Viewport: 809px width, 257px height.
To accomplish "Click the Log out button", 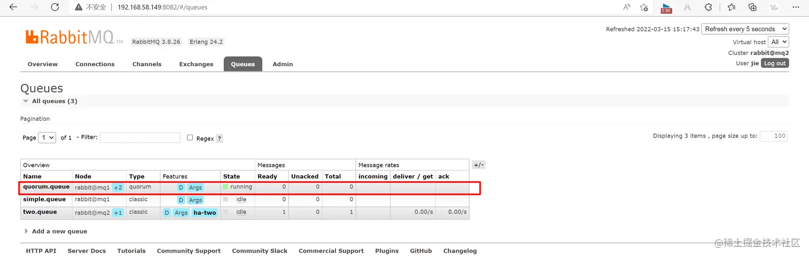I will [775, 63].
